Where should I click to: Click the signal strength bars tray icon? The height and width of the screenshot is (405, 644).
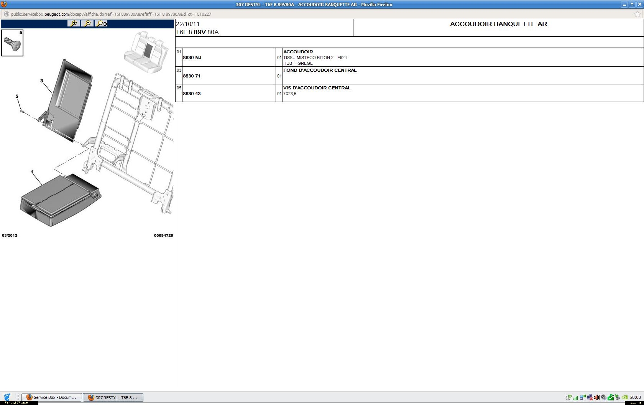tap(575, 398)
